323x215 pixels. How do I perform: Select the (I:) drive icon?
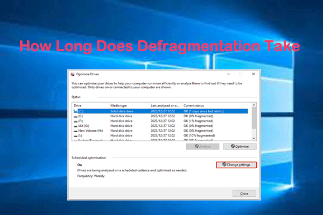(x=74, y=135)
